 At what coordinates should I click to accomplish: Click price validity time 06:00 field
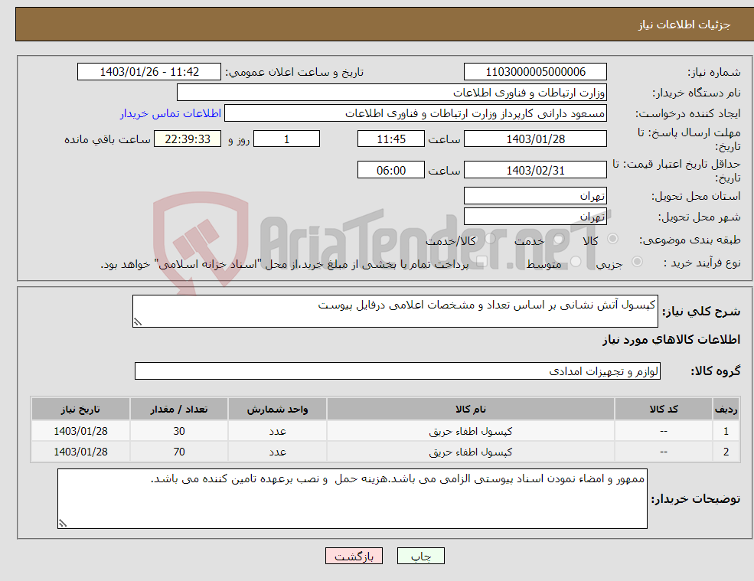391,170
